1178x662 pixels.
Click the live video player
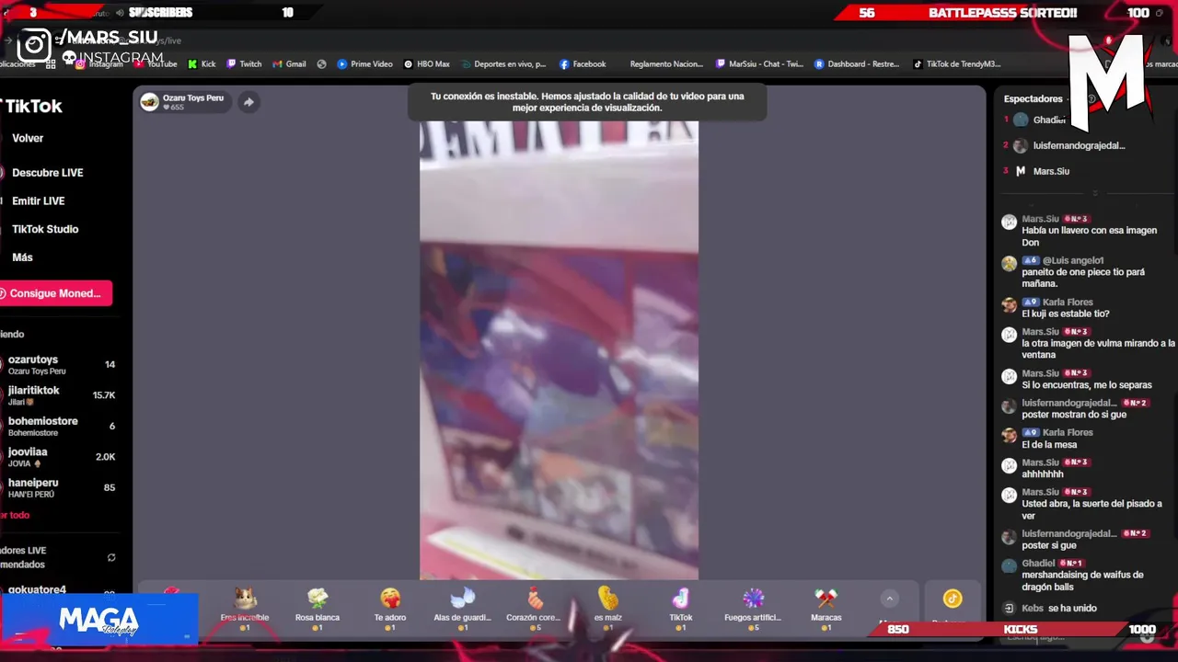[559, 350]
